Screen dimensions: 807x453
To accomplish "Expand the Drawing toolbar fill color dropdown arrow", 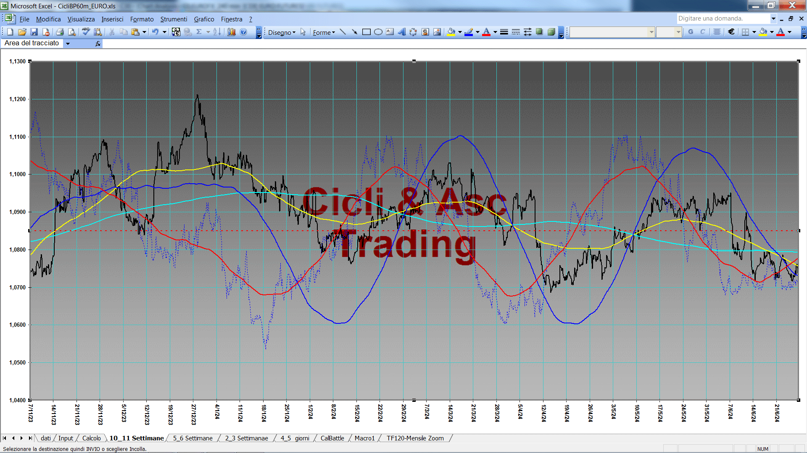I will (x=460, y=32).
